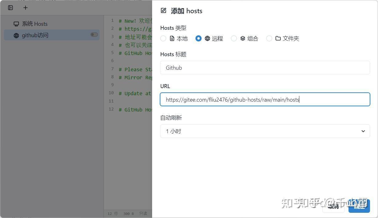Disable the github访问 hosts toggle switch

94,35
